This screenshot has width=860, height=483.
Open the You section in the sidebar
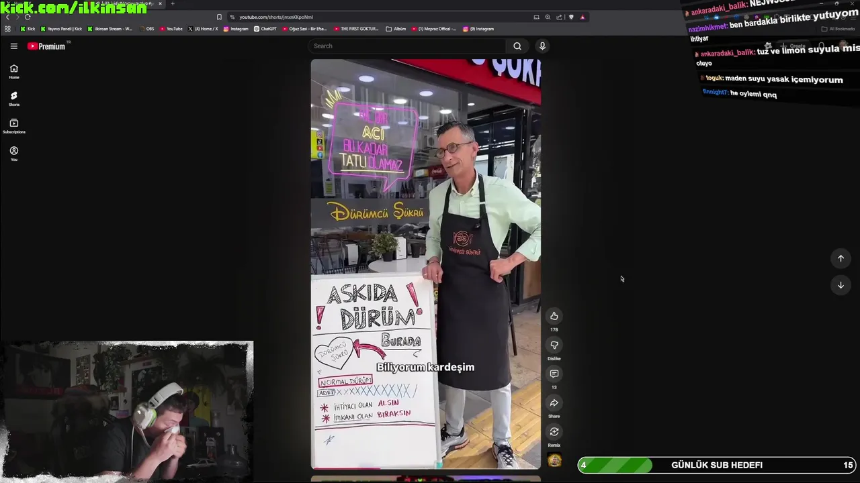click(x=13, y=154)
